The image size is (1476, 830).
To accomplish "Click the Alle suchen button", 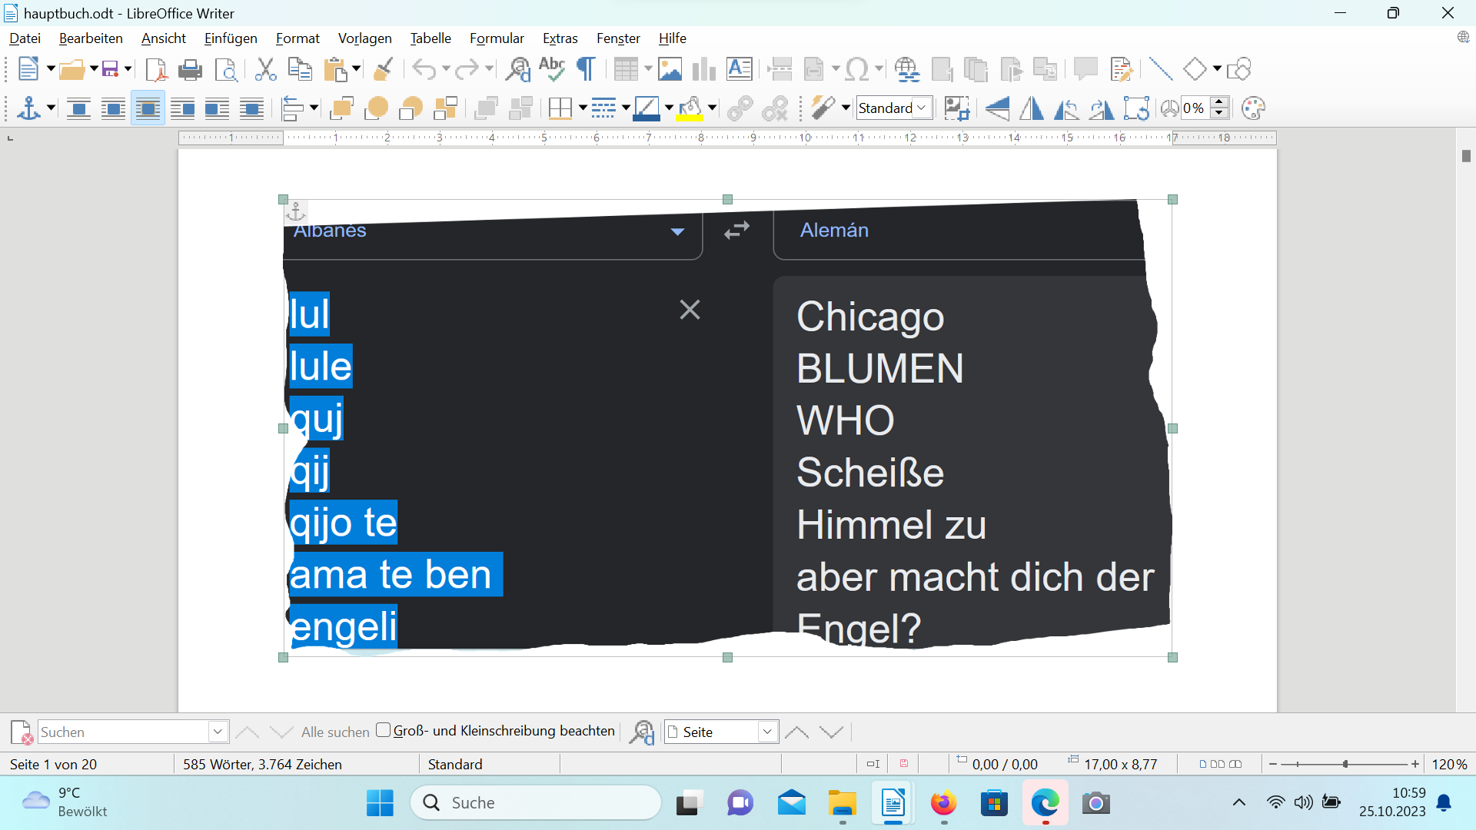I will pos(334,732).
